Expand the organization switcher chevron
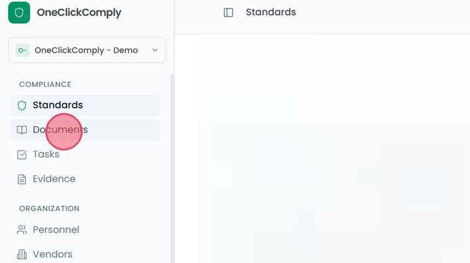 155,50
